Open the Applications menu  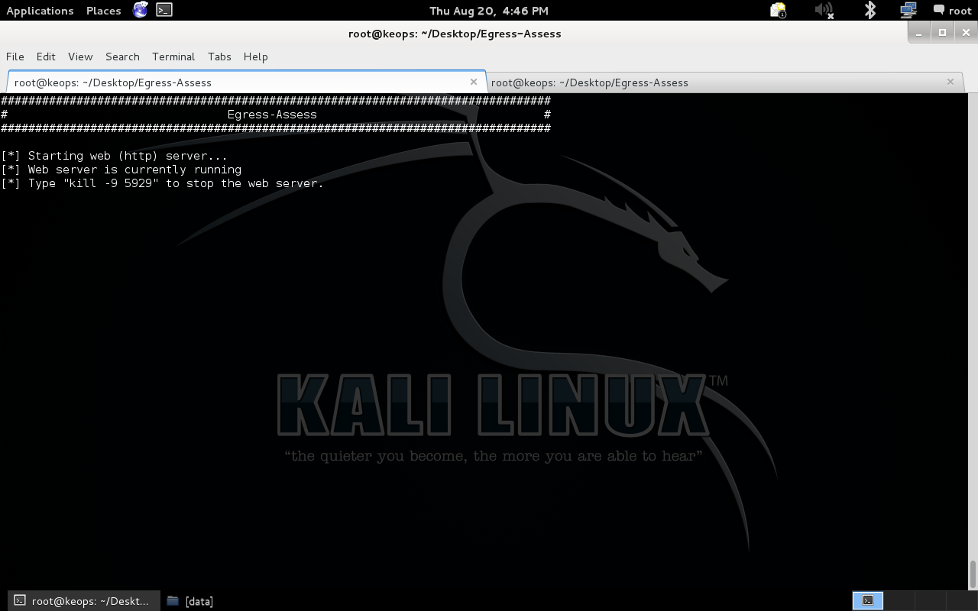(40, 11)
